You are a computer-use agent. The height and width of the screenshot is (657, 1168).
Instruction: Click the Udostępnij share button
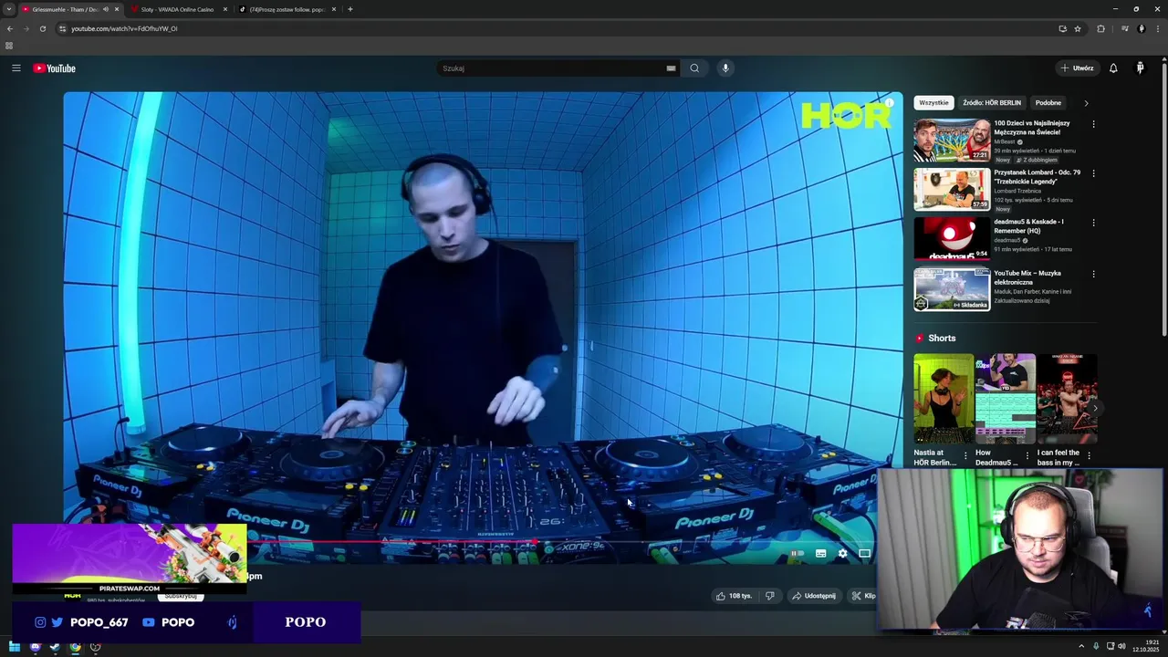814,596
